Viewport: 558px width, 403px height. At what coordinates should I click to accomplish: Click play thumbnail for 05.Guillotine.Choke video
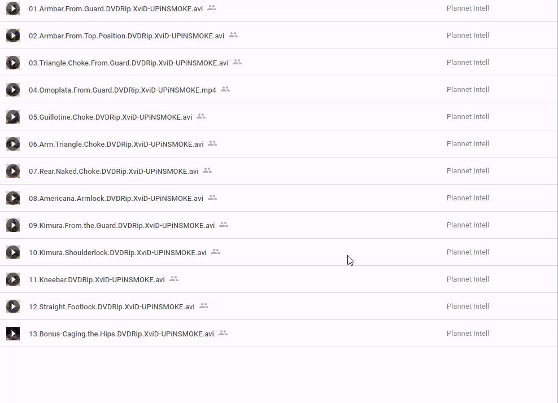13,117
